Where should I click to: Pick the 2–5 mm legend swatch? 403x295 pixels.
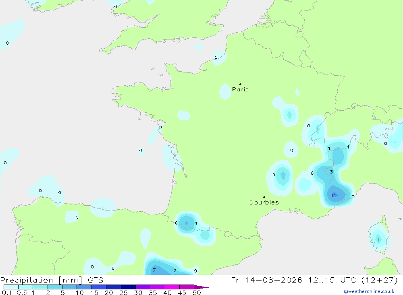click(x=55, y=287)
